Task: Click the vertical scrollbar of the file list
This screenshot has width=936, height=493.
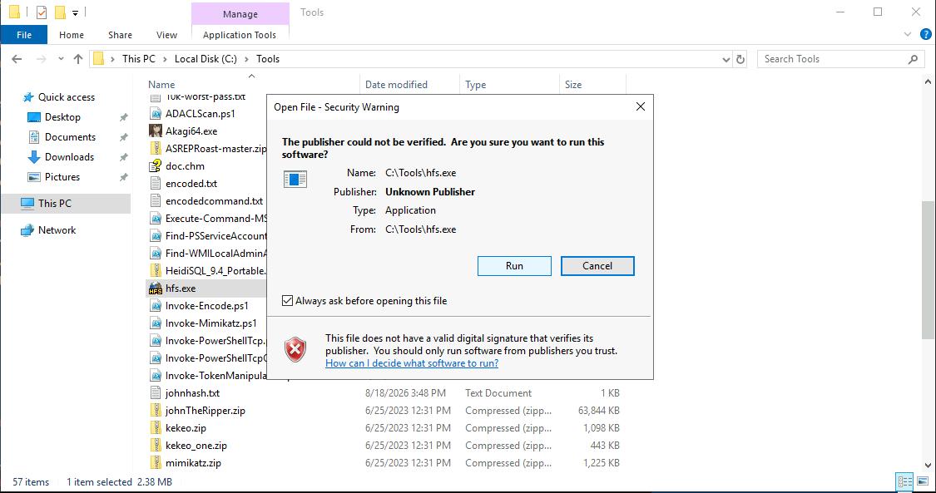Action: click(929, 269)
